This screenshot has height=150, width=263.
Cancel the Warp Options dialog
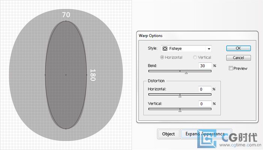click(x=238, y=58)
